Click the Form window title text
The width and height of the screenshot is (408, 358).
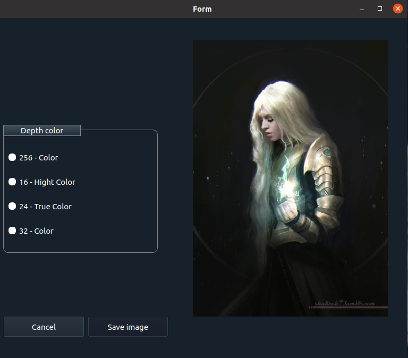pos(202,9)
